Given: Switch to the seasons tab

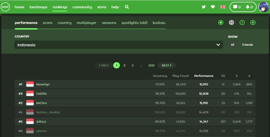Looking at the screenshot, I should 109,23.
